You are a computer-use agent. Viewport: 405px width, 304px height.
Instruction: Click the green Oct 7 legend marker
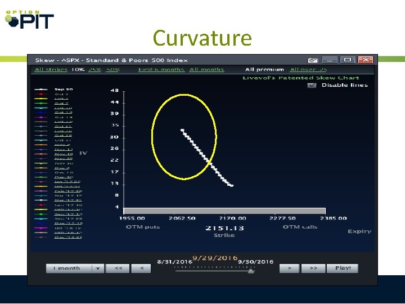(41, 104)
